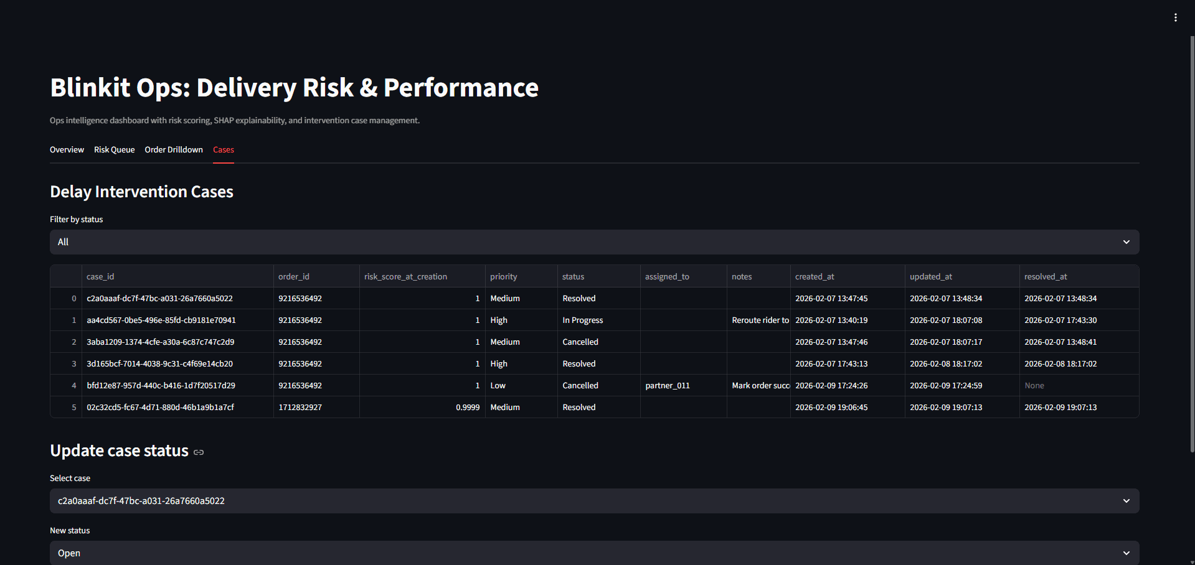Viewport: 1195px width, 565px height.
Task: Expand the New status dropdown
Action: pyautogui.click(x=594, y=553)
